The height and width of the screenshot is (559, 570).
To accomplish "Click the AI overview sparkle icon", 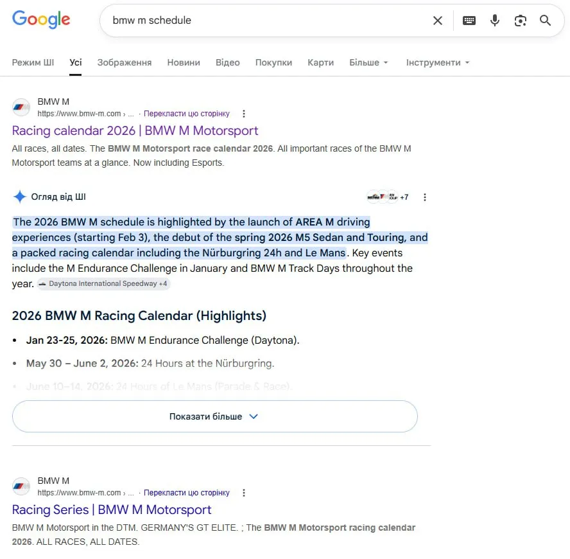I will (20, 197).
